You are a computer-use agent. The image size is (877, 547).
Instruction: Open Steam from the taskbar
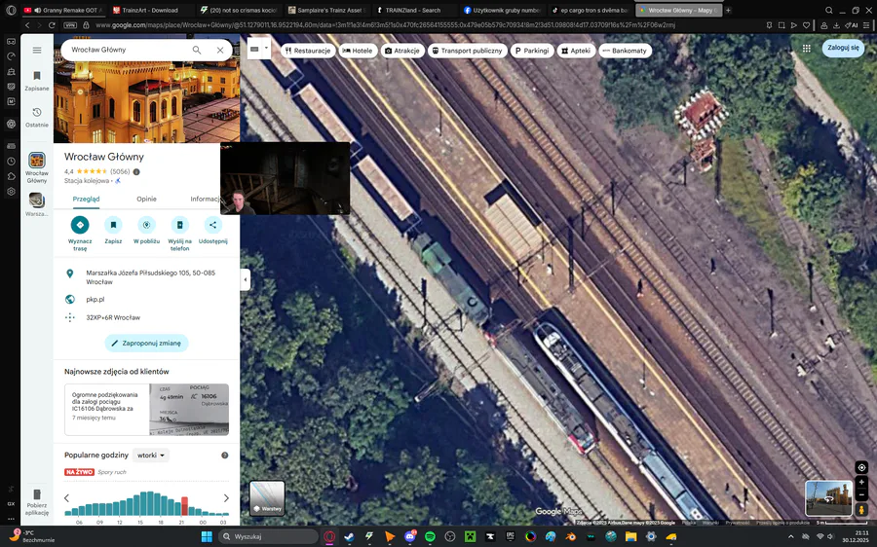pos(350,537)
